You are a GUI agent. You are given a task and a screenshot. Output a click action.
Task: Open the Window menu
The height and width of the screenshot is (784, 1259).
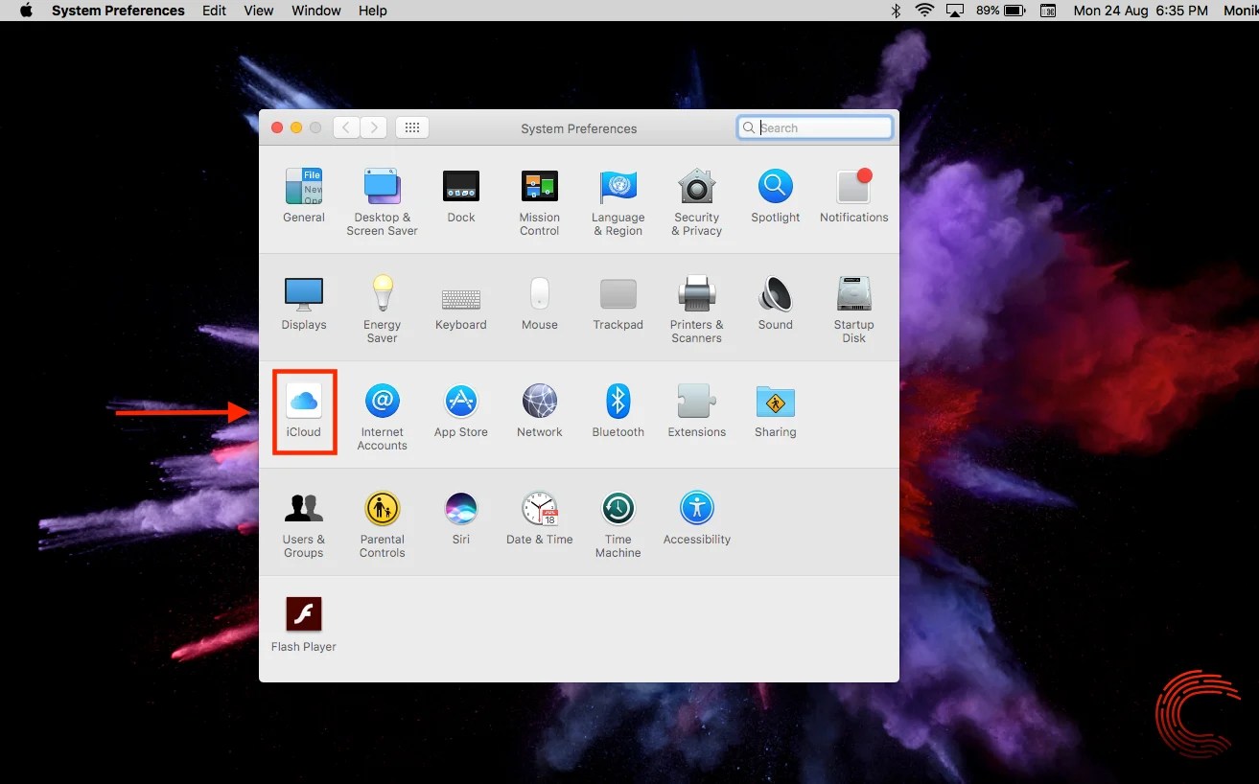[315, 11]
